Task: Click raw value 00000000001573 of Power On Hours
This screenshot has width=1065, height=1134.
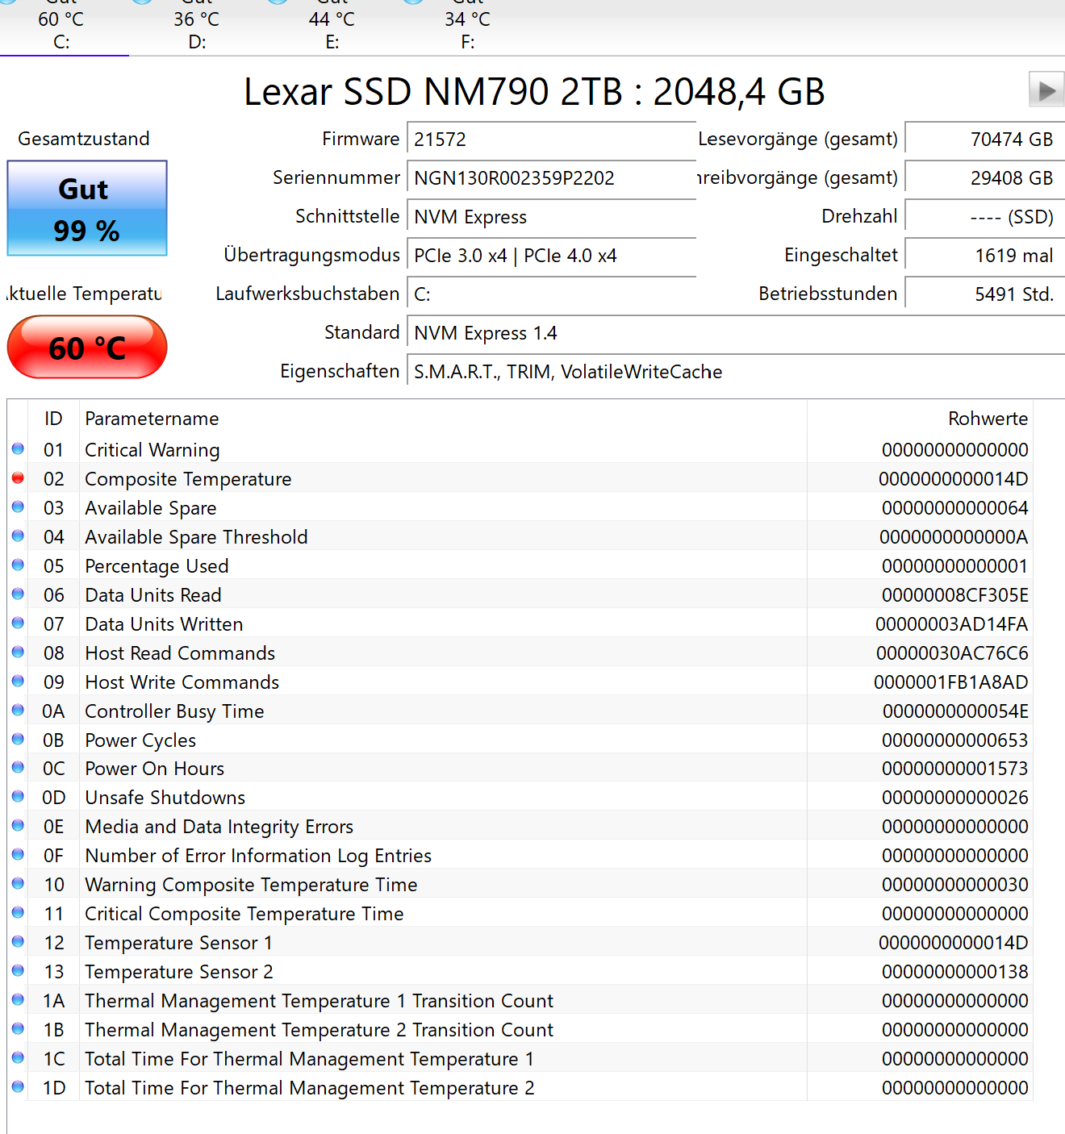Action: click(955, 769)
